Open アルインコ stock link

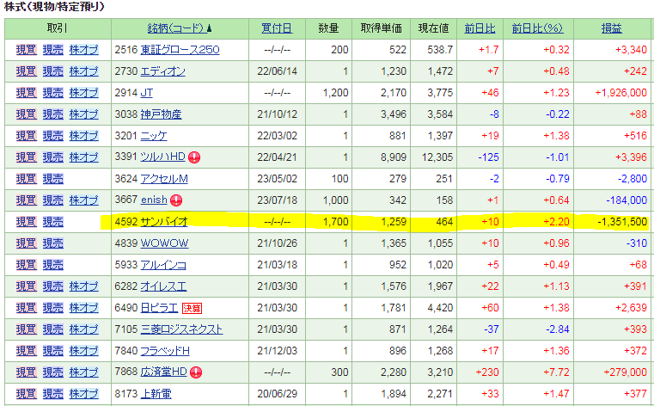tap(163, 265)
